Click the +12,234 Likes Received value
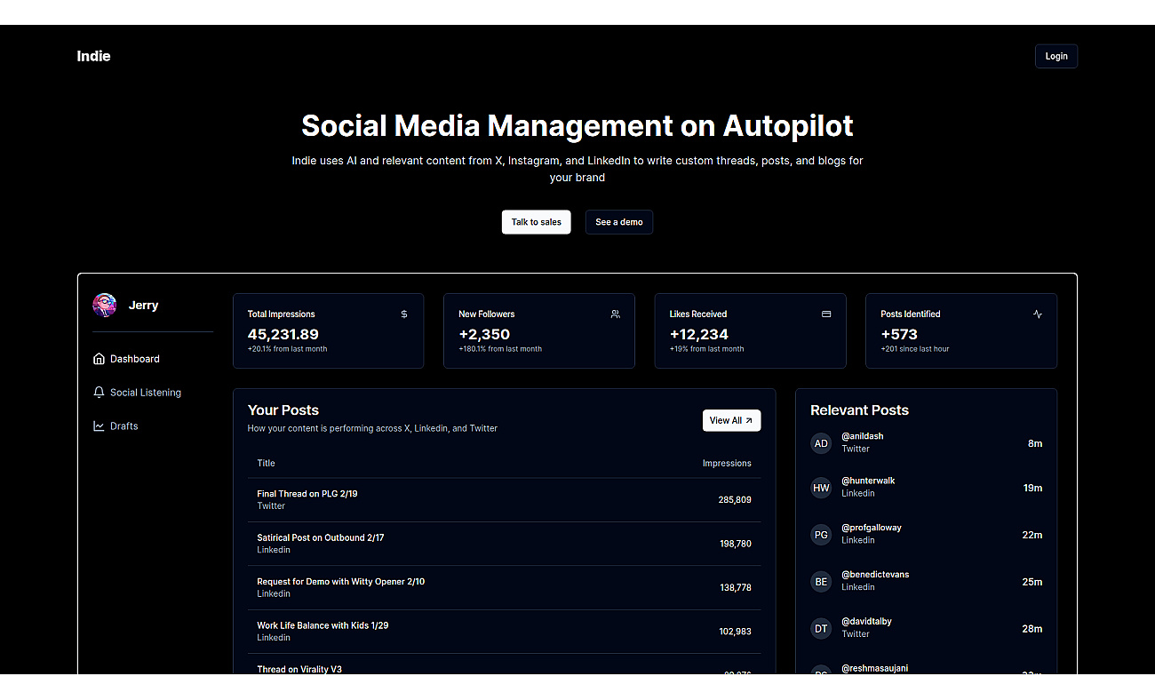The image size is (1155, 700). 698,334
